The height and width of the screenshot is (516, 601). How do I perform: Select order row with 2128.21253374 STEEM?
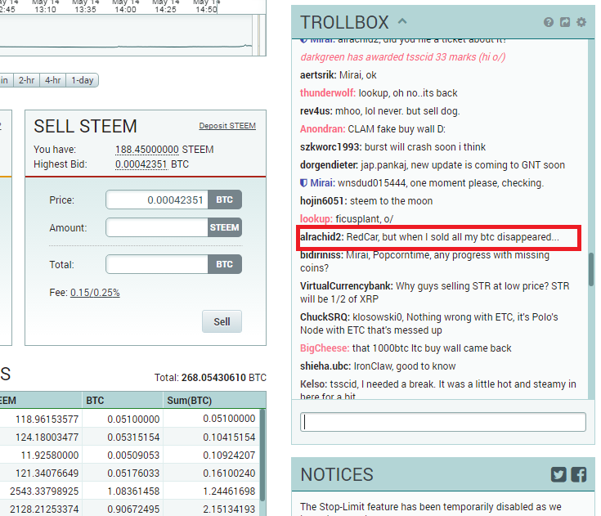129,509
